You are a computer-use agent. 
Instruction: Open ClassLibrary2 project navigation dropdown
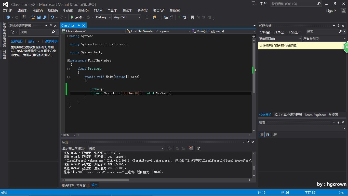tap(93, 31)
